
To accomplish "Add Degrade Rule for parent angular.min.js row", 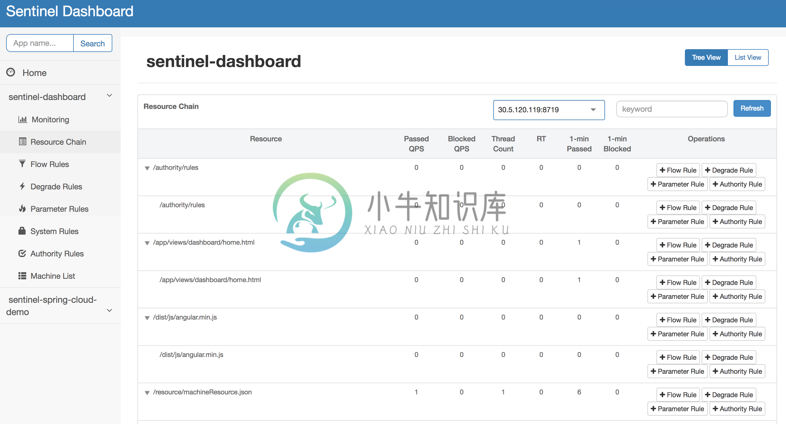I will tap(729, 320).
